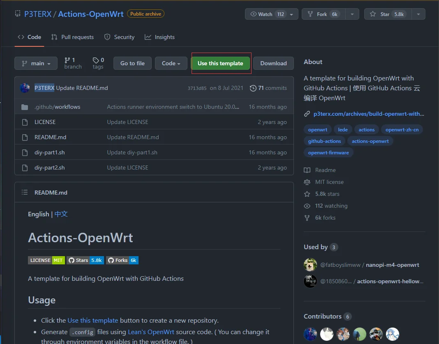The width and height of the screenshot is (439, 344).
Task: Open the README table of contents icon
Action: 25,192
